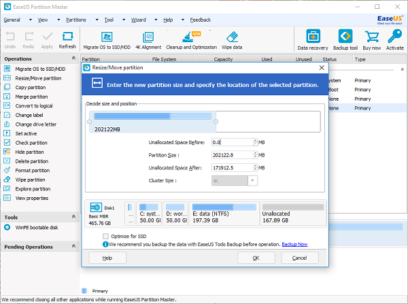Select the D: work partition block
This screenshot has height=304, width=408.
coord(175,214)
